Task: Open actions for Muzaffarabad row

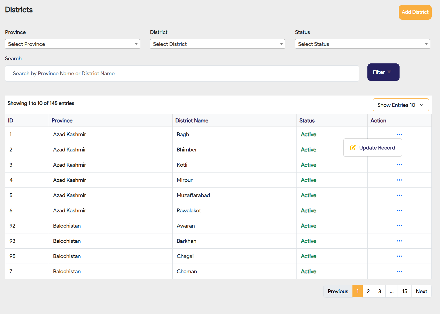Action: 399,195
